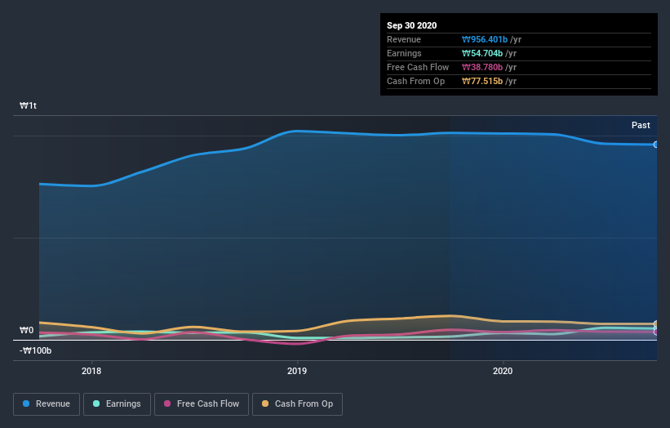Toggle the Earnings legend series

(x=117, y=404)
